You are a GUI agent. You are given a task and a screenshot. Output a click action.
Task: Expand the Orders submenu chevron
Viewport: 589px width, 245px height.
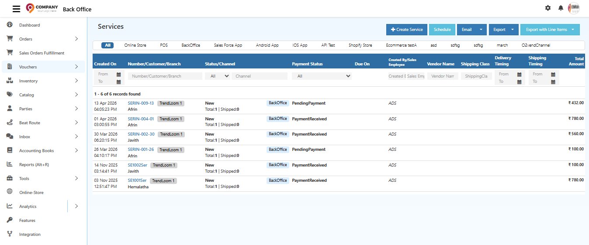click(x=76, y=39)
